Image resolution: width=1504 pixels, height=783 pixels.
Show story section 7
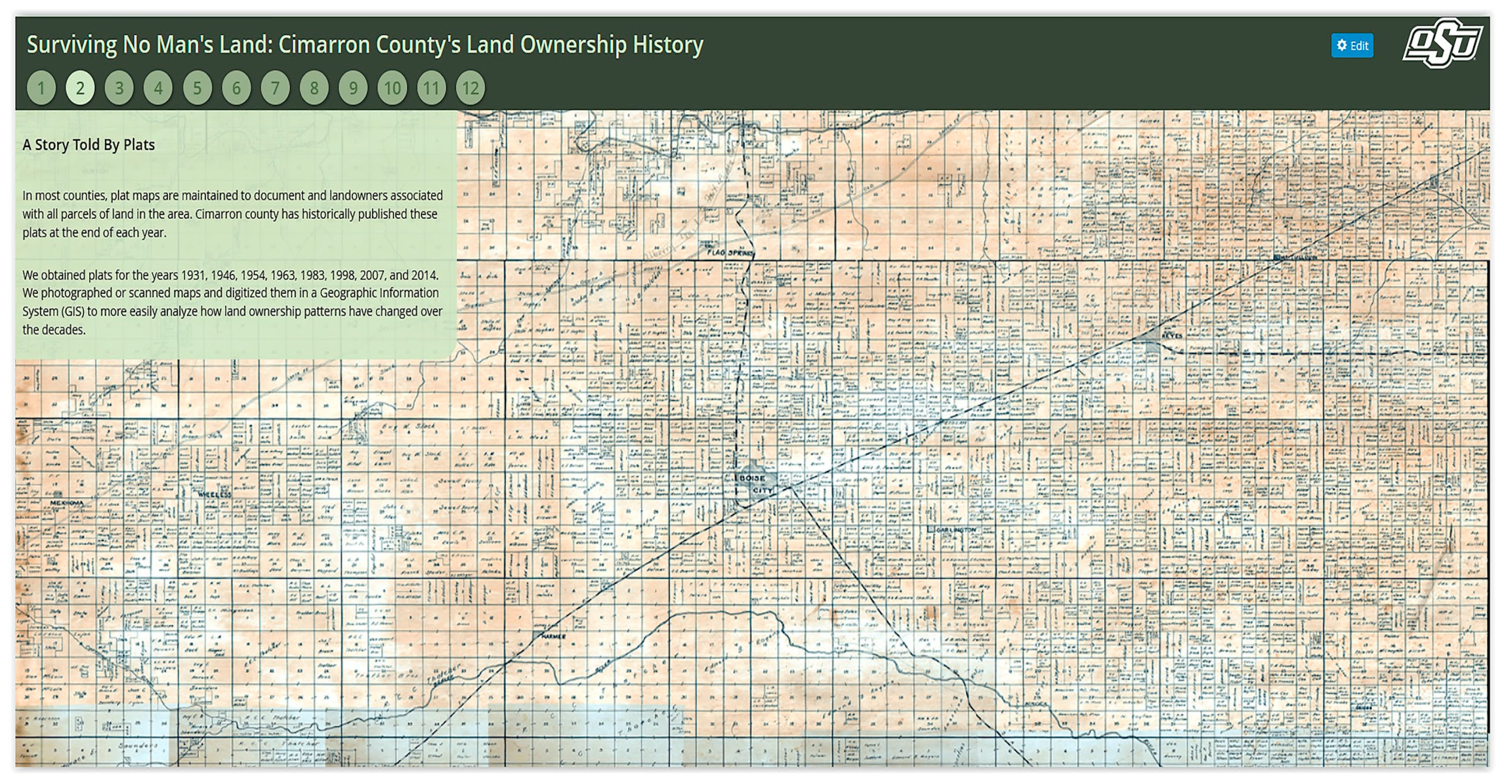pyautogui.click(x=275, y=88)
